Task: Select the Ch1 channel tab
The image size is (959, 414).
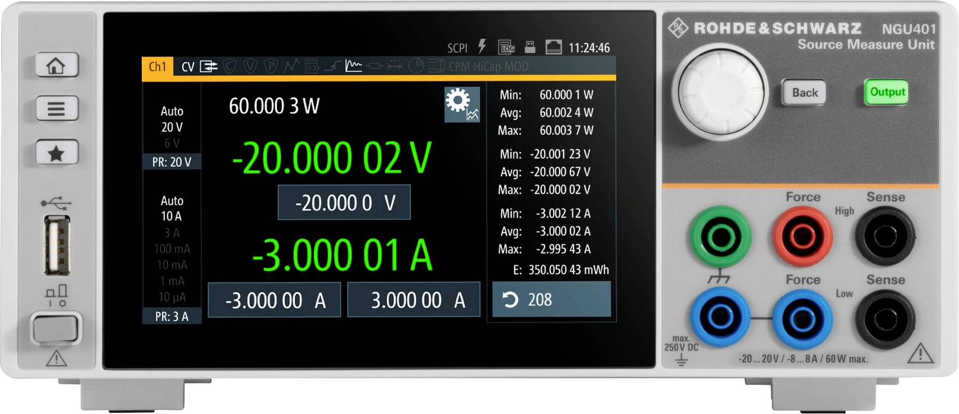Action: coord(157,67)
